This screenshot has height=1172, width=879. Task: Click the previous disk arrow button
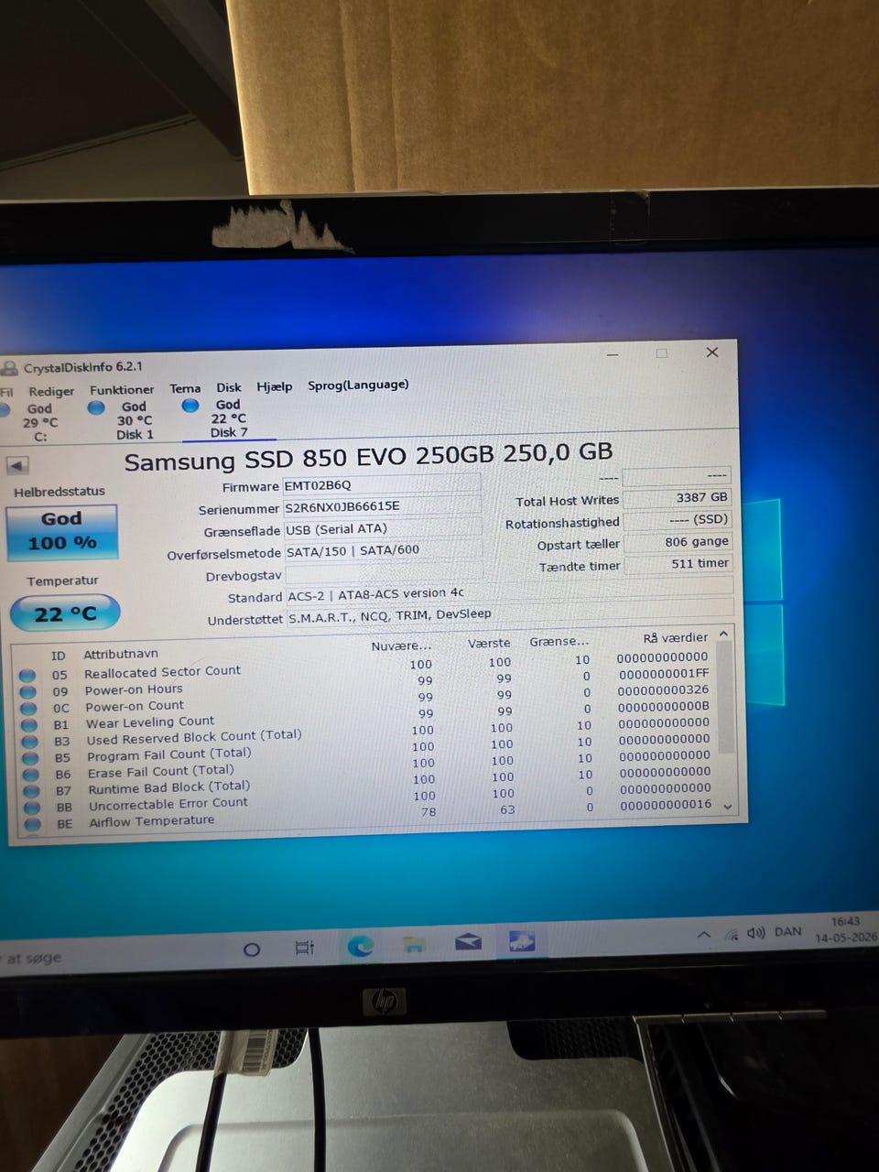click(x=16, y=465)
